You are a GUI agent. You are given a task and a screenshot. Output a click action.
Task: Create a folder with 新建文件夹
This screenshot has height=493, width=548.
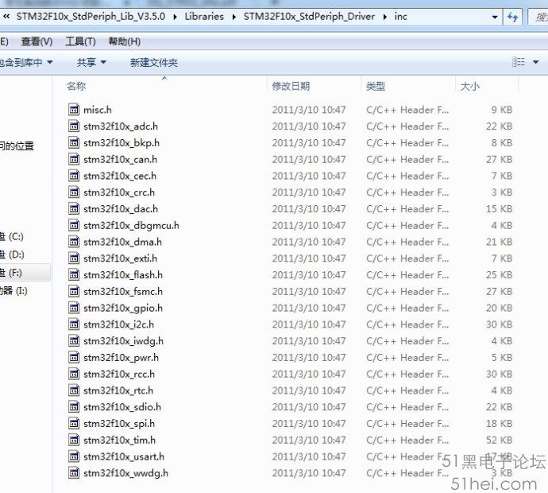click(x=154, y=62)
